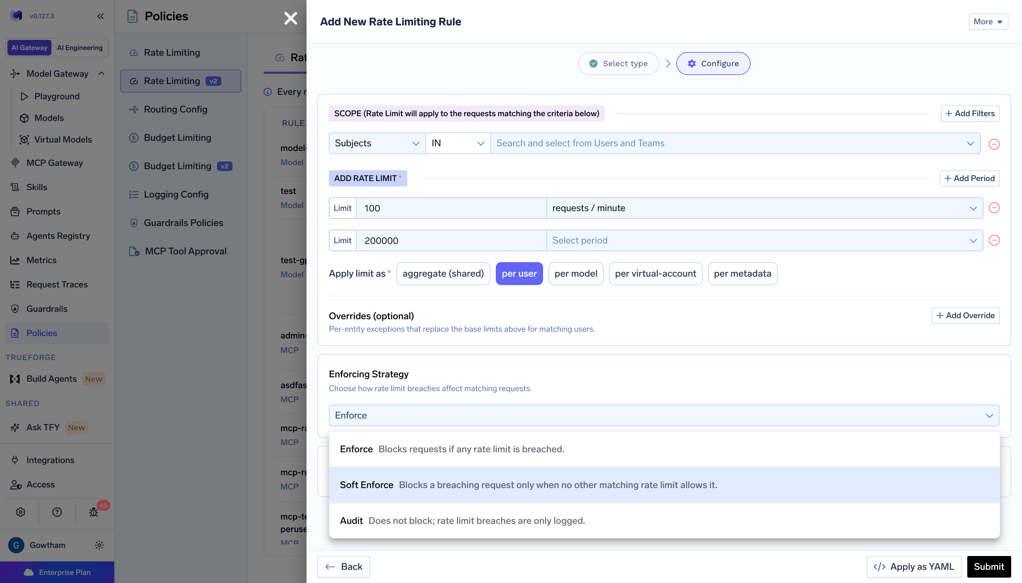Click the Playground play icon
Image resolution: width=1022 pixels, height=583 pixels.
tap(24, 97)
